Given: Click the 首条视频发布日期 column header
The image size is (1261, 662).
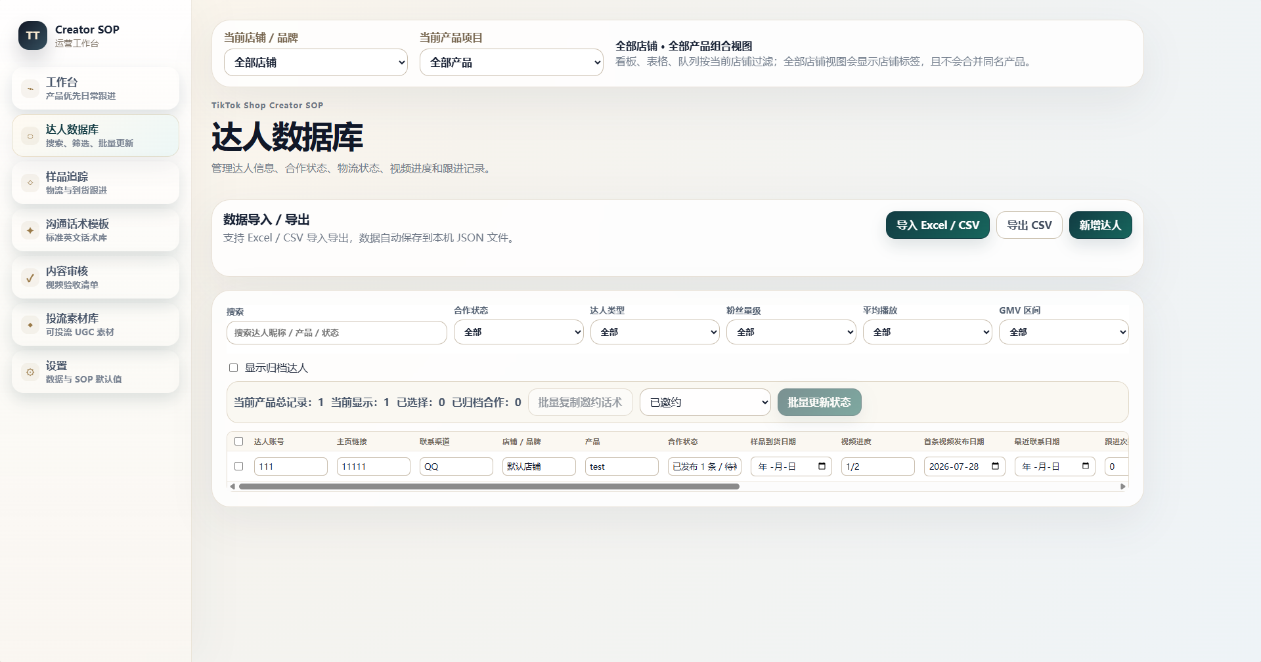Looking at the screenshot, I should tap(954, 442).
